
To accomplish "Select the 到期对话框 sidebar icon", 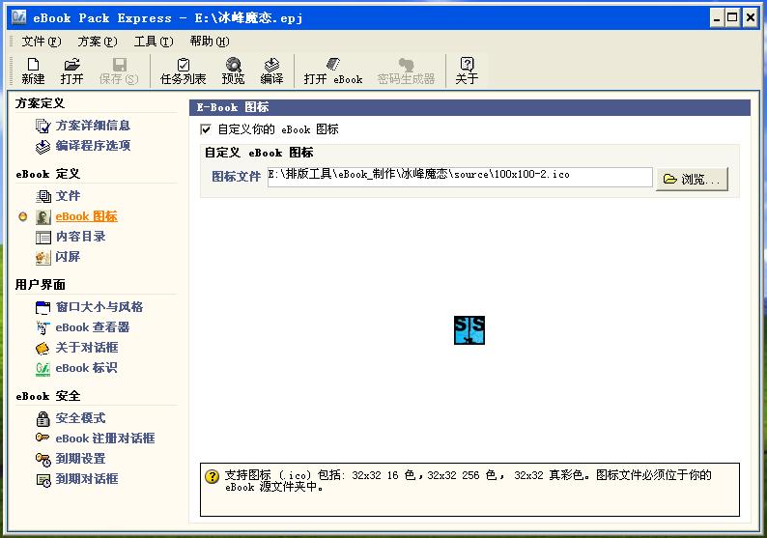I will pyautogui.click(x=43, y=480).
